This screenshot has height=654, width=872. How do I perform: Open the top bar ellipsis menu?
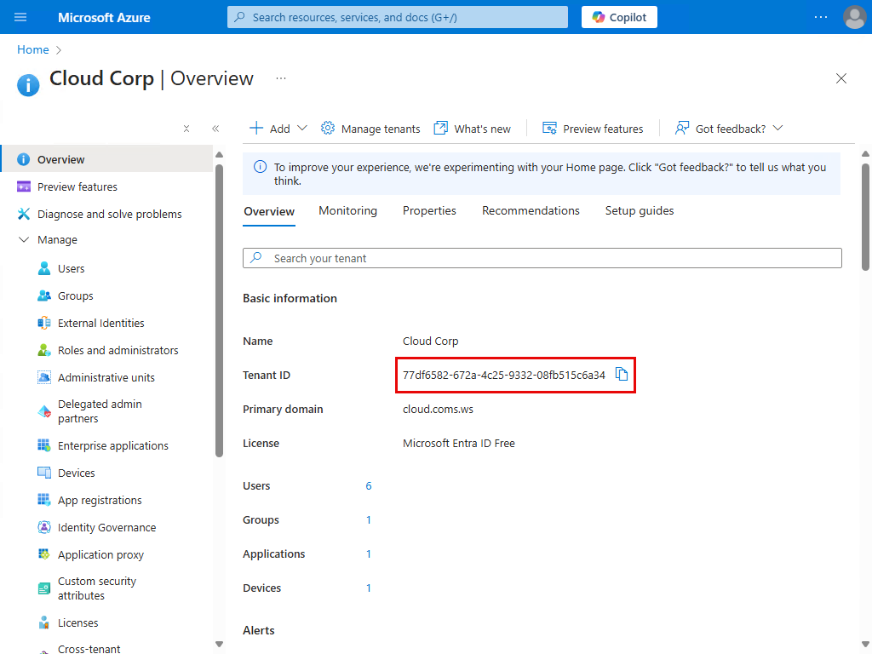click(821, 17)
